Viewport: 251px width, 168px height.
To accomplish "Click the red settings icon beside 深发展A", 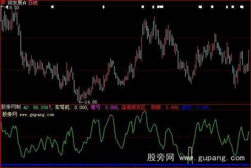I will (3, 2).
